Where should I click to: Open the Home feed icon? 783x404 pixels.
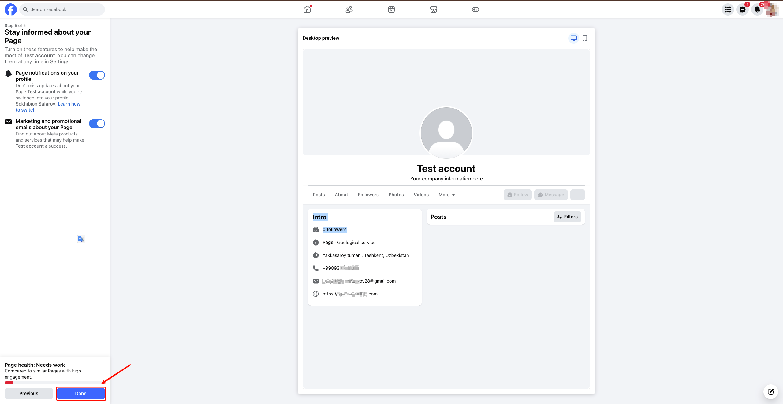pyautogui.click(x=307, y=9)
